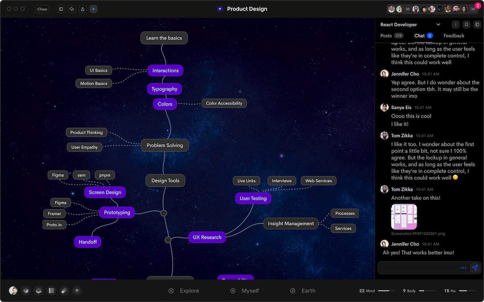Expand the React Developer dropdown chevron
This screenshot has height=302, width=484.
click(438, 25)
